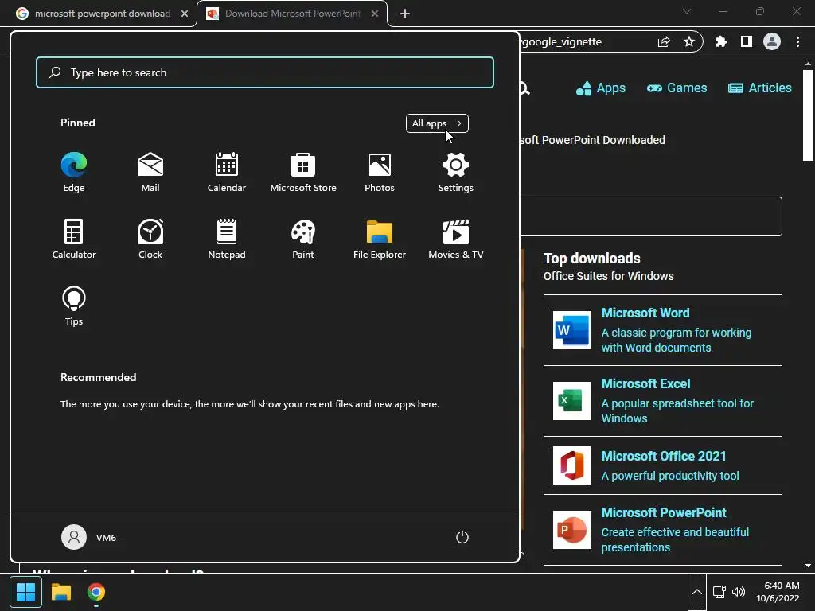Launch the Mail app
815x611 pixels.
[x=150, y=173]
